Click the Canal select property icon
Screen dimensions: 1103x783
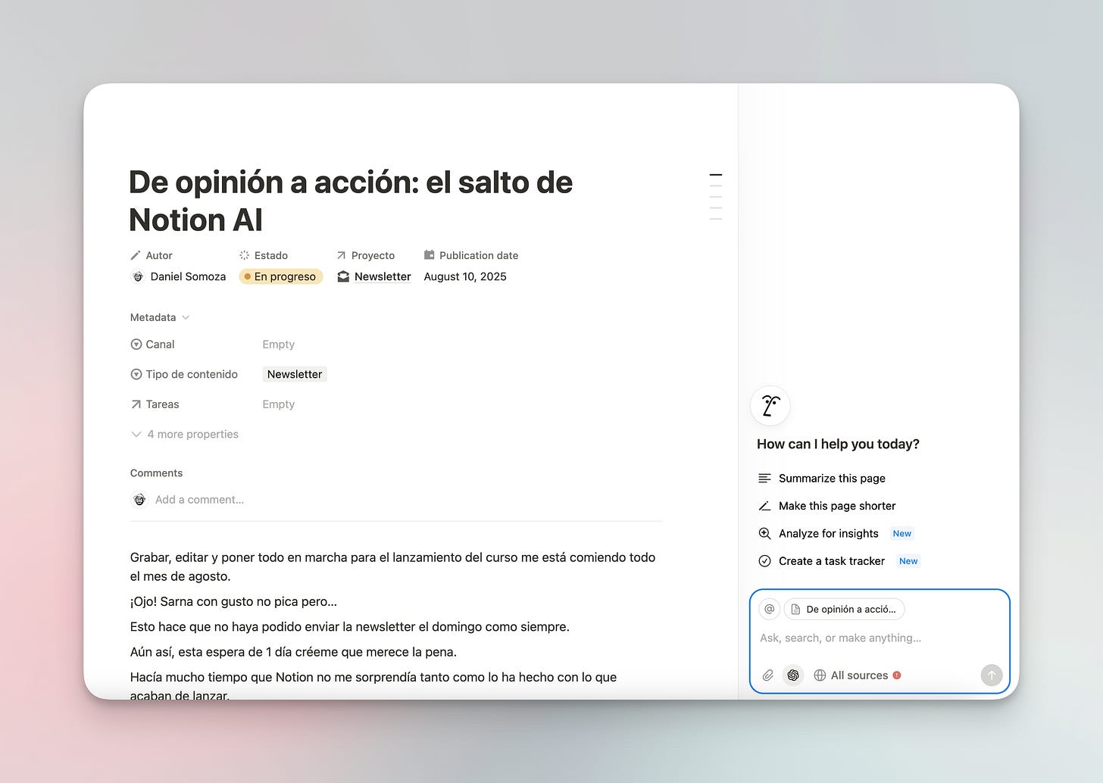tap(136, 345)
